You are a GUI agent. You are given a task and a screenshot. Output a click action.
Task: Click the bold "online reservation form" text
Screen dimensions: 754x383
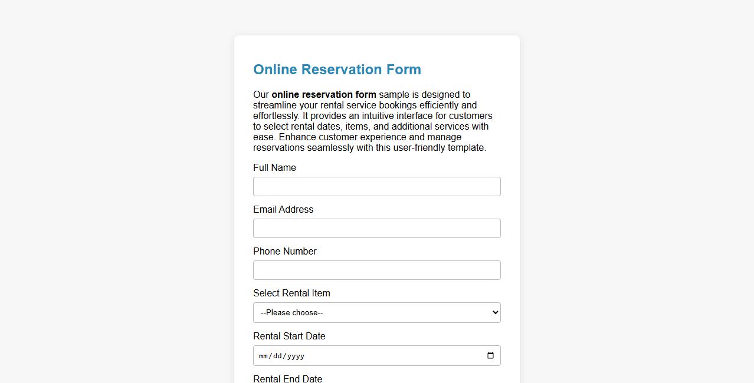click(323, 94)
